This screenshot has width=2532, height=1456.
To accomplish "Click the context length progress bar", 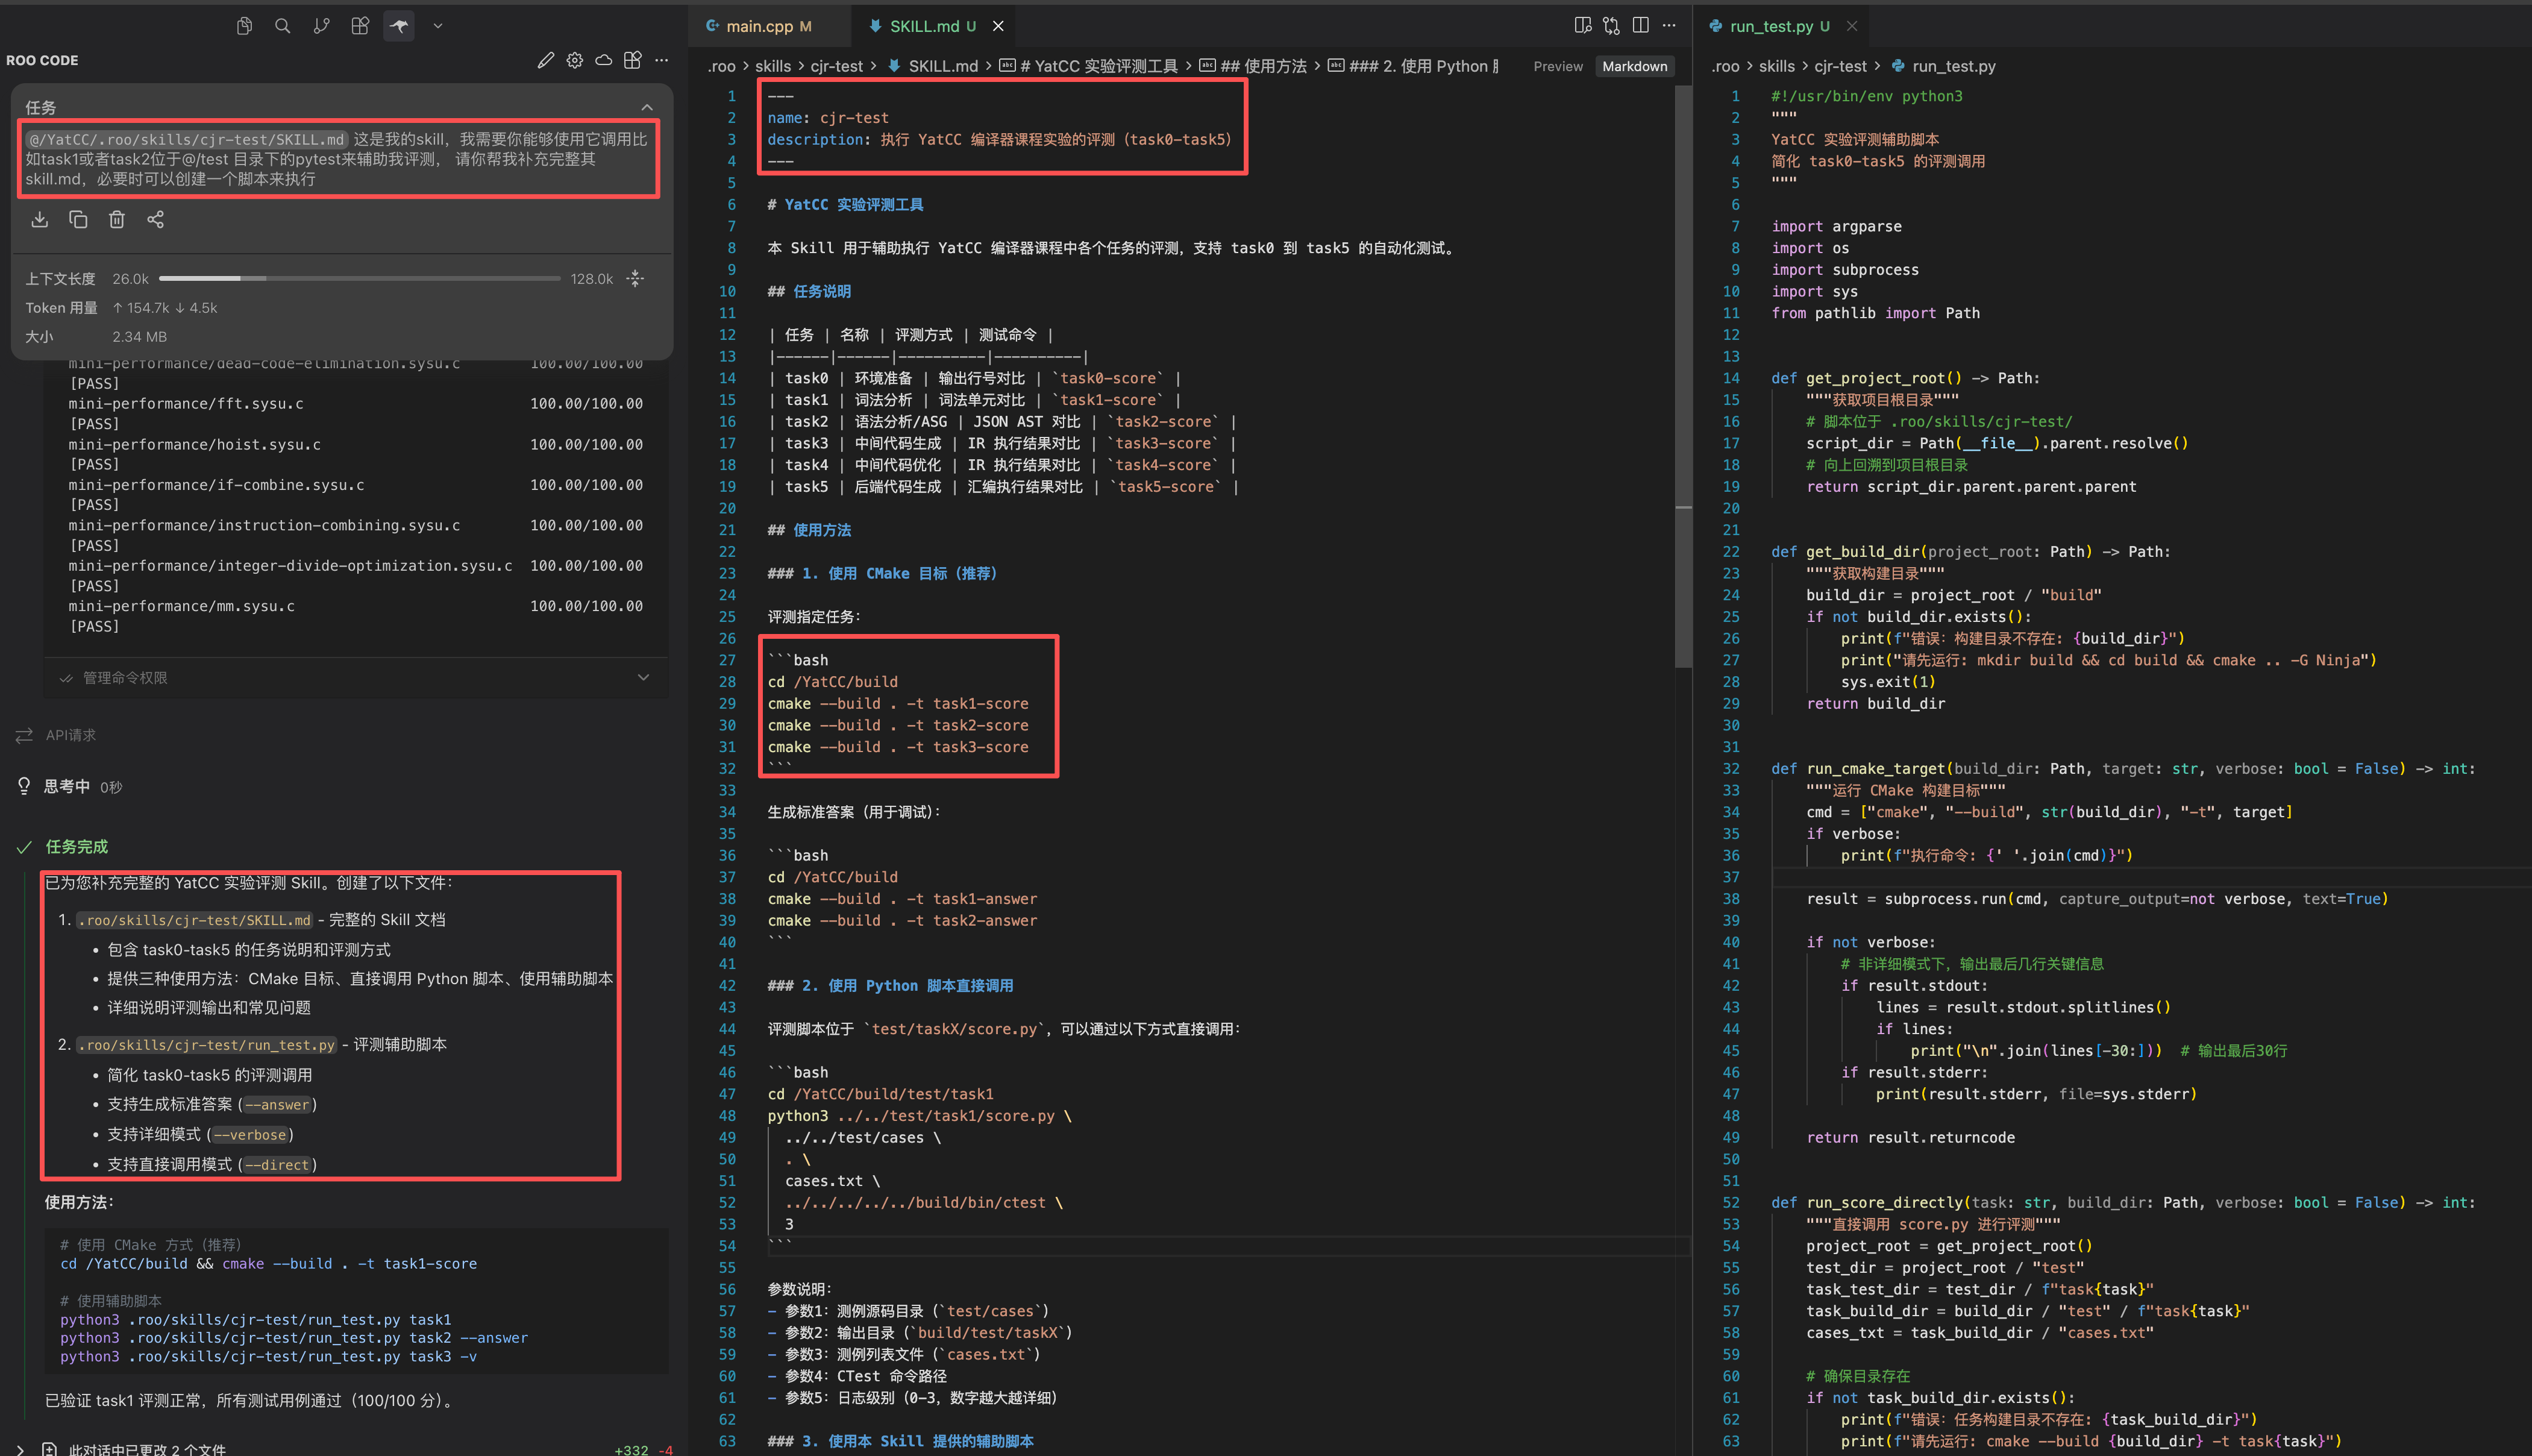I will point(360,279).
